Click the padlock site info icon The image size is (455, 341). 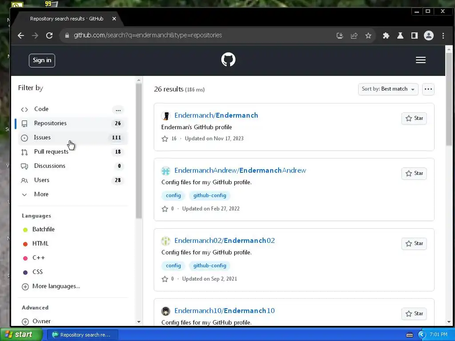(67, 36)
